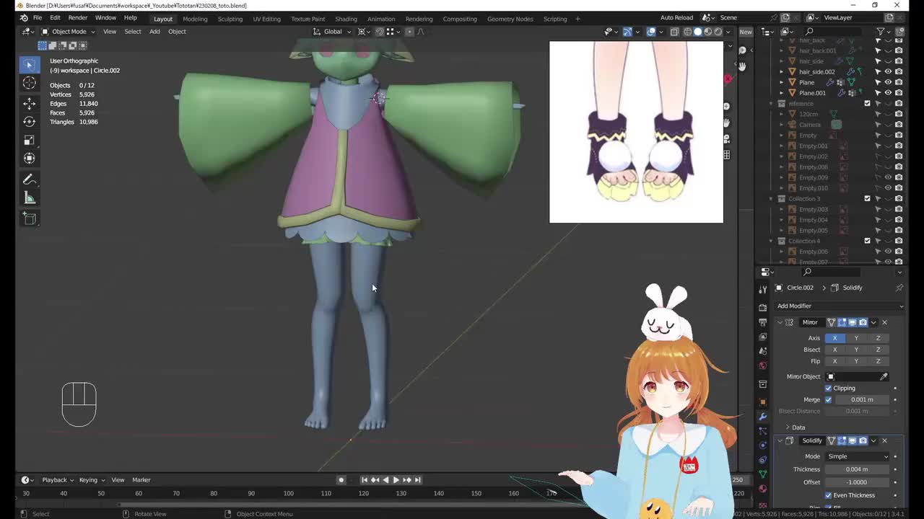Toggle viewport gizmos button
The image size is (924, 519).
[x=627, y=32]
